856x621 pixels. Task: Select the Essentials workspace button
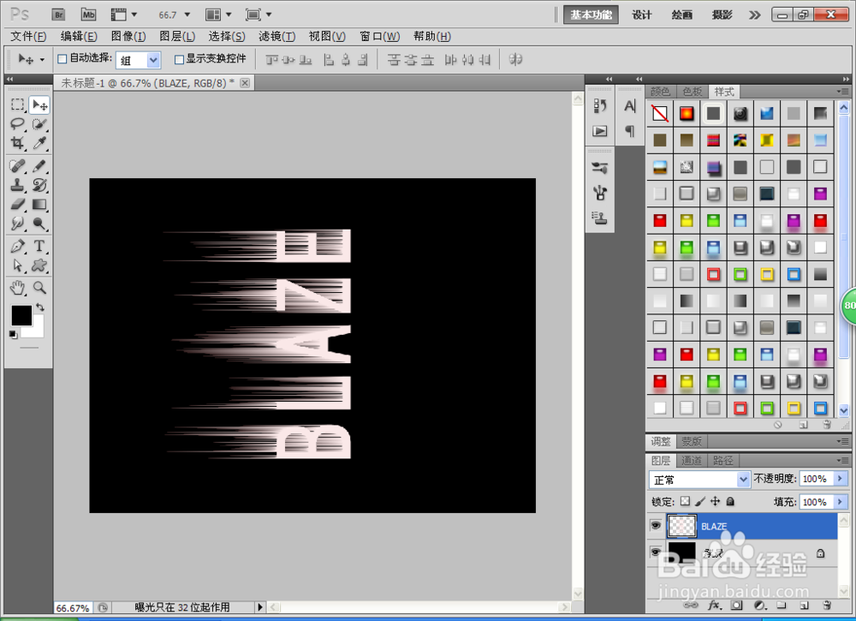tap(591, 15)
